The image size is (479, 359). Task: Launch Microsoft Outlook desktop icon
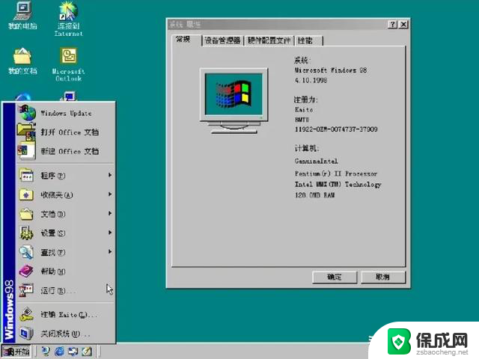point(68,64)
